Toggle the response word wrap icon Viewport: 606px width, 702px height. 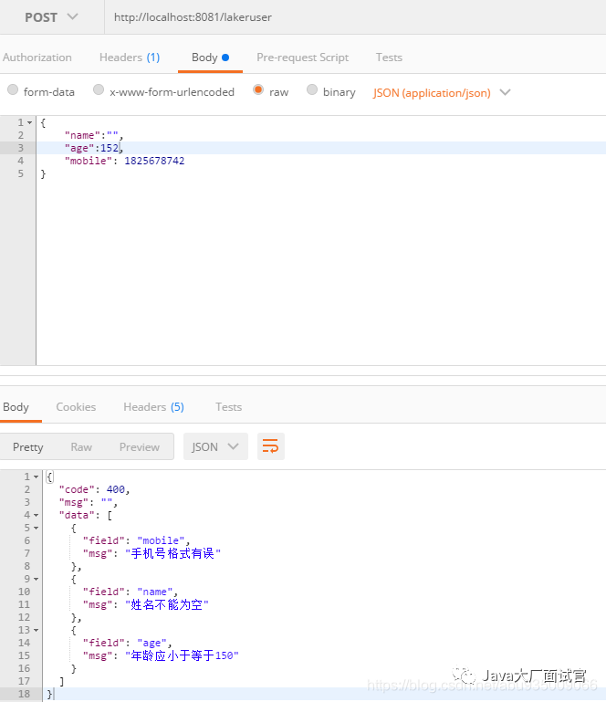click(271, 446)
